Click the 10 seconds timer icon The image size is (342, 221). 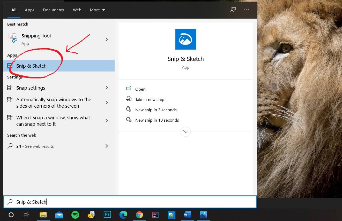129,119
